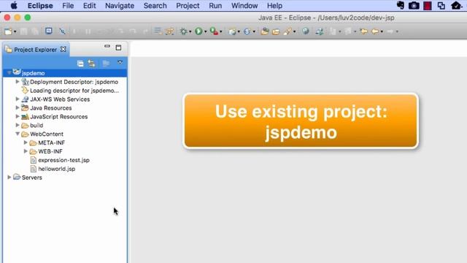This screenshot has width=467, height=263.
Task: Open the New wizard dropdown arrow
Action: pyautogui.click(x=15, y=31)
